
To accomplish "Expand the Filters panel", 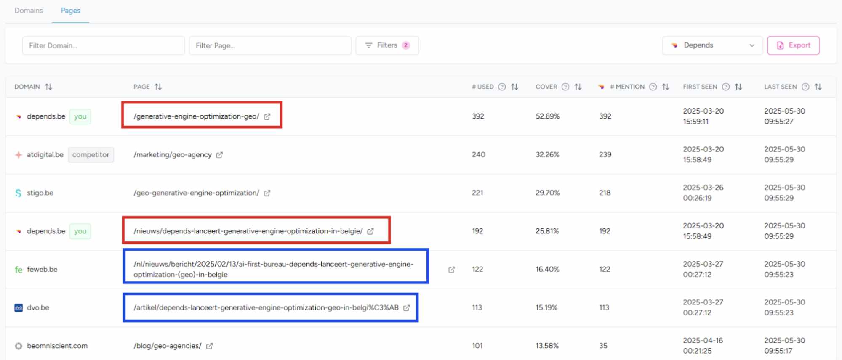I will click(387, 45).
